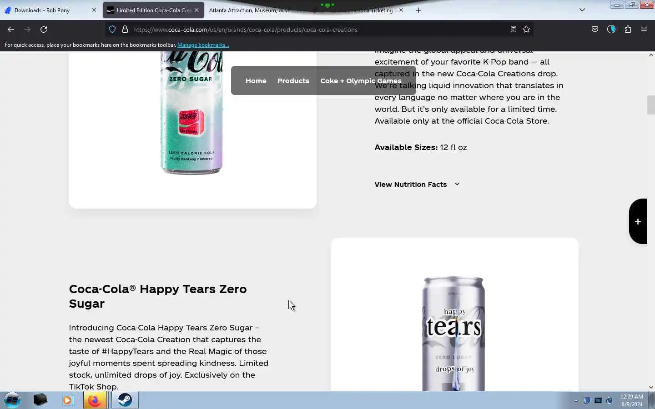Show hidden system tray icons
The image size is (655, 409).
[576, 400]
